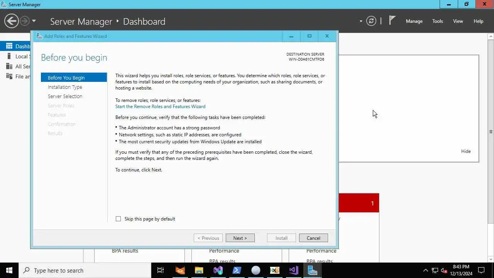
Task: Open muted volume tray icon
Action: 444,270
